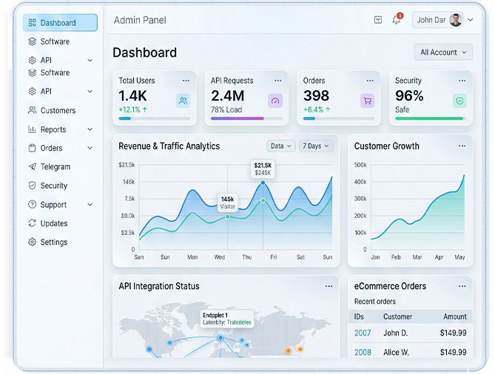The image size is (495, 374).
Task: Click the 'Customer' column header
Action: [x=398, y=316]
